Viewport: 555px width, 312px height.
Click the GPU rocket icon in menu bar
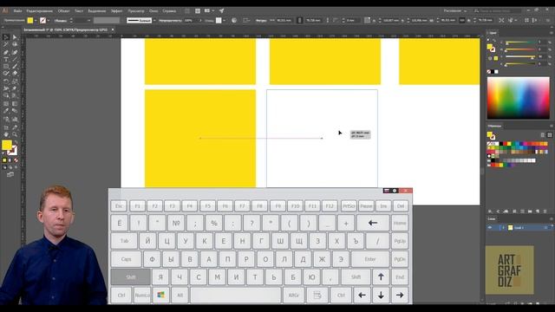[222, 11]
